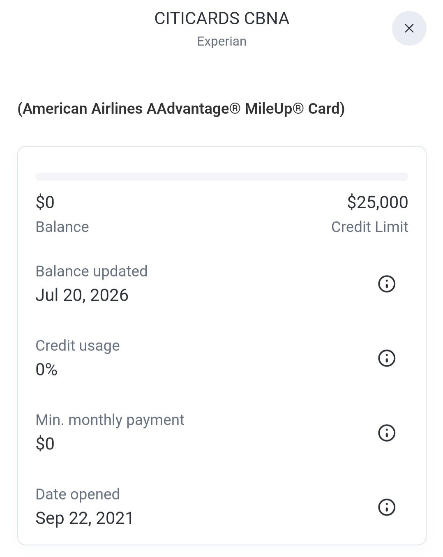Select the Sep 22, 2021 opened date
This screenshot has width=443, height=557.
[x=85, y=518]
